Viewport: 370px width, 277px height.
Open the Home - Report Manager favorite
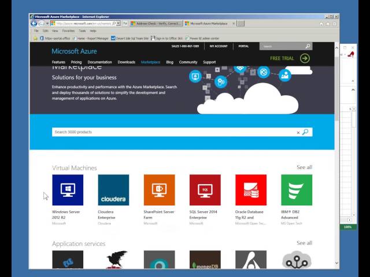coord(91,38)
